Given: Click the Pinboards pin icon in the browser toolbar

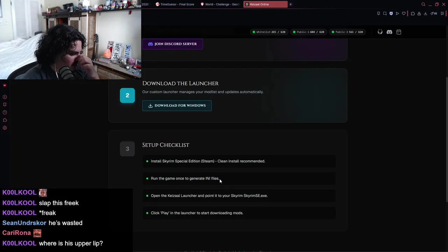Looking at the screenshot, I should 378,14.
